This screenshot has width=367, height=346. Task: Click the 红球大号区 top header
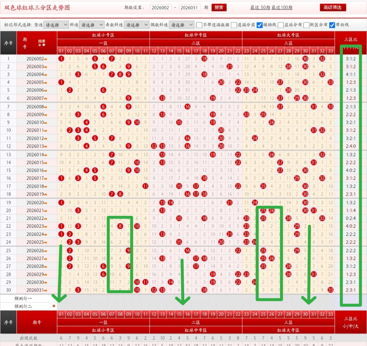pyautogui.click(x=289, y=35)
